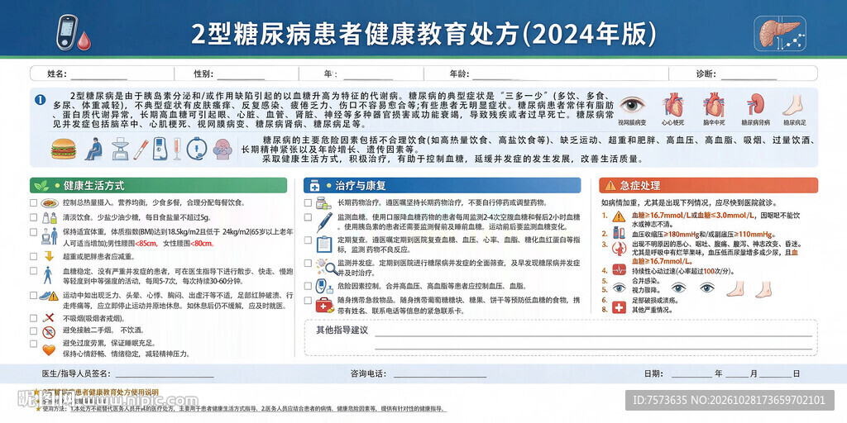This screenshot has height=423, width=847.
Task: Click the magnifier icon beside 监测并发症
Action: [x=327, y=266]
